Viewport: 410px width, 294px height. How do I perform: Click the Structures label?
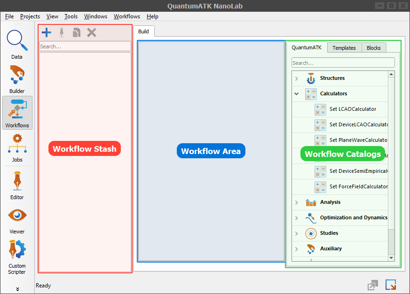pos(332,78)
